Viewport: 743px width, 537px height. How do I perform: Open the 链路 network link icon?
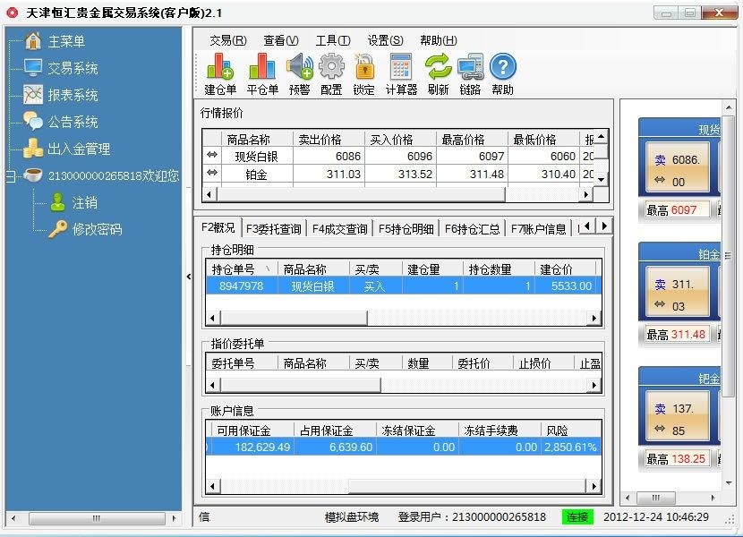click(470, 68)
